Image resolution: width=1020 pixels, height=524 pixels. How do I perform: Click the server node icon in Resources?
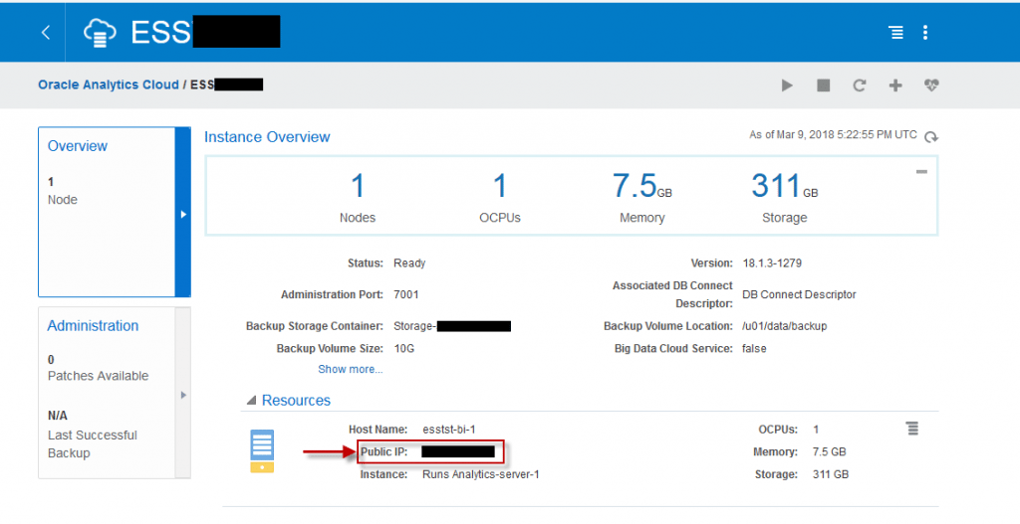pyautogui.click(x=262, y=450)
